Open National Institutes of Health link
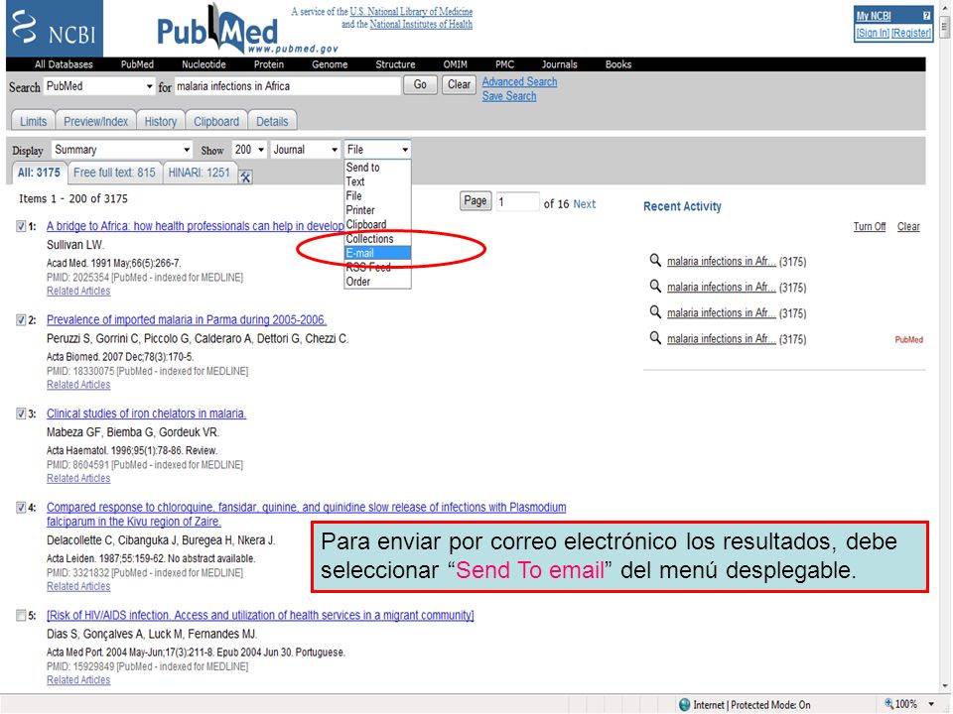 coord(421,24)
